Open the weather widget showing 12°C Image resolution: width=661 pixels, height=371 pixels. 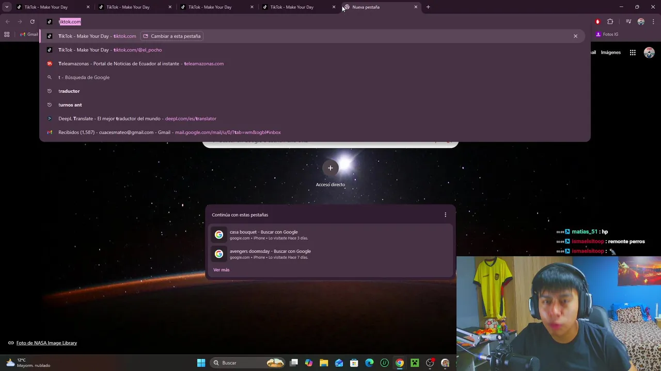coord(28,363)
